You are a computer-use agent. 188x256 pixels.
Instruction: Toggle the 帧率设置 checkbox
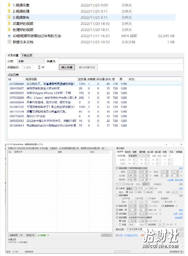pyautogui.click(x=117, y=206)
